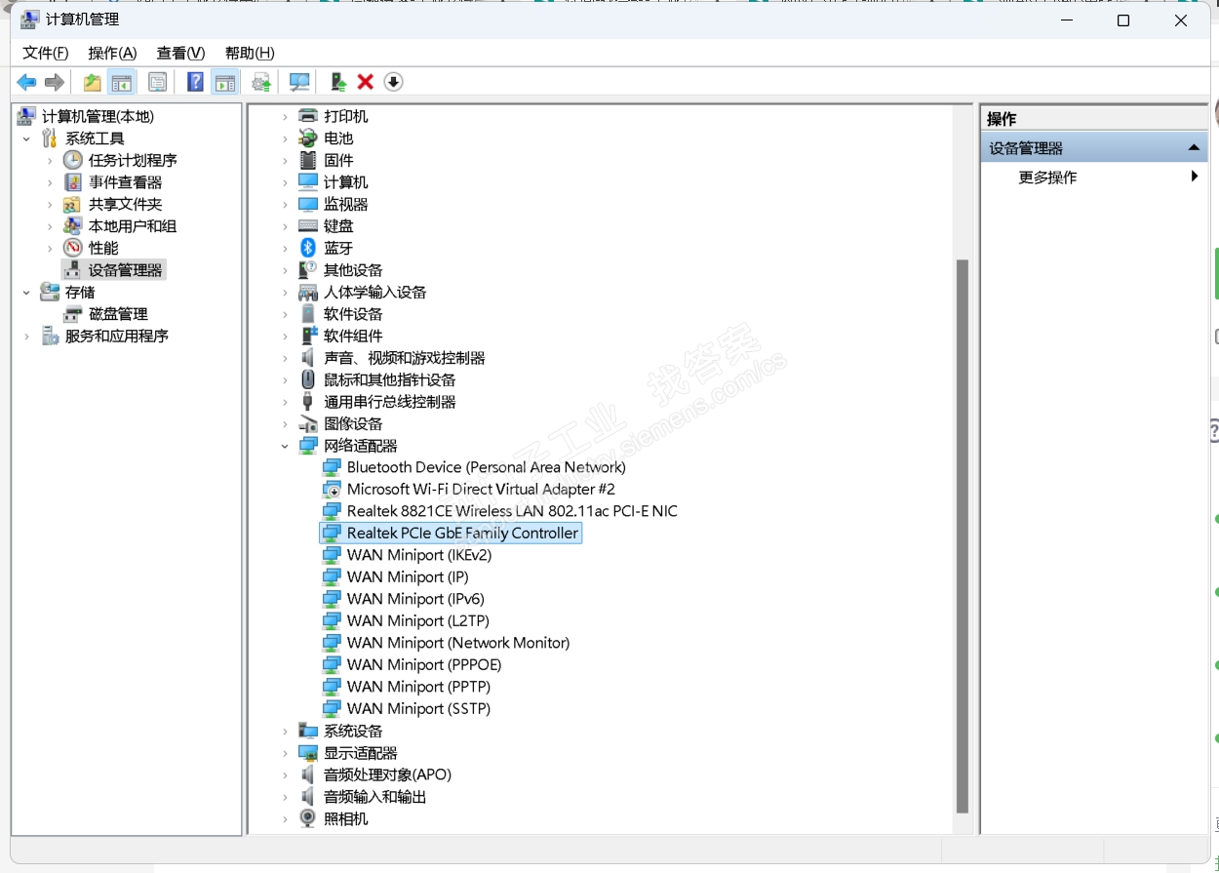Select Microsoft Wi-Fi Direct Virtual Adapter #2

click(x=481, y=490)
